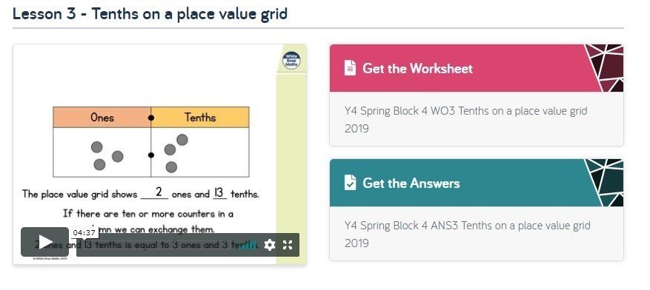Click the dark red geometric pattern corner
650x290 pixels.
pos(606,68)
